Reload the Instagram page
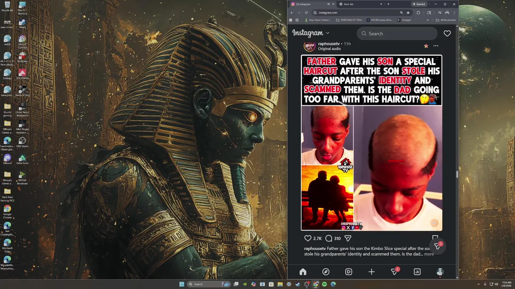The width and height of the screenshot is (515, 289). (306, 12)
